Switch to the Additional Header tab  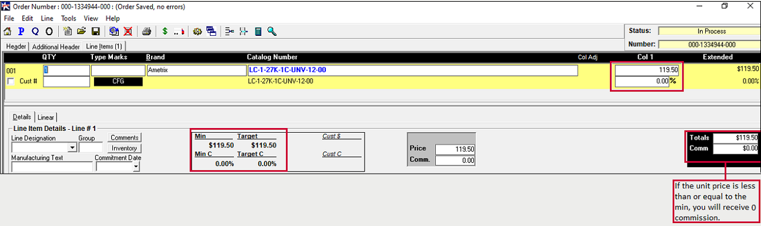click(56, 47)
